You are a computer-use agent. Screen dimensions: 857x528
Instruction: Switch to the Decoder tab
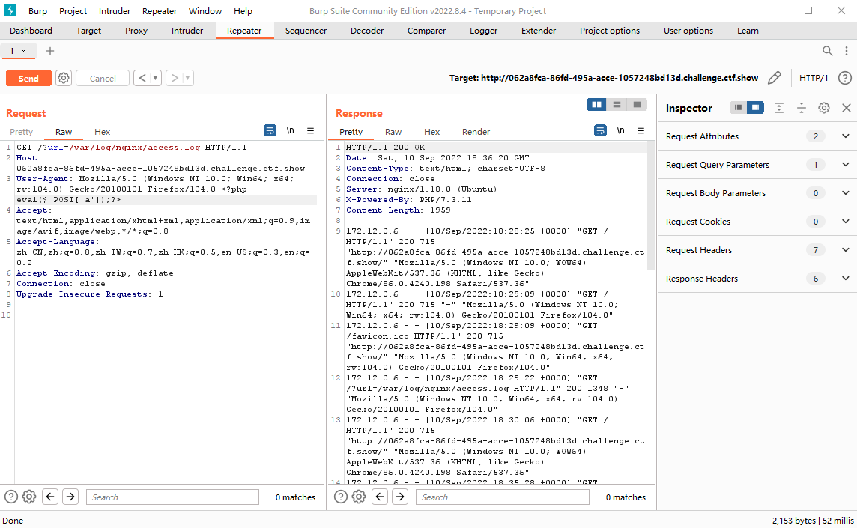(367, 31)
